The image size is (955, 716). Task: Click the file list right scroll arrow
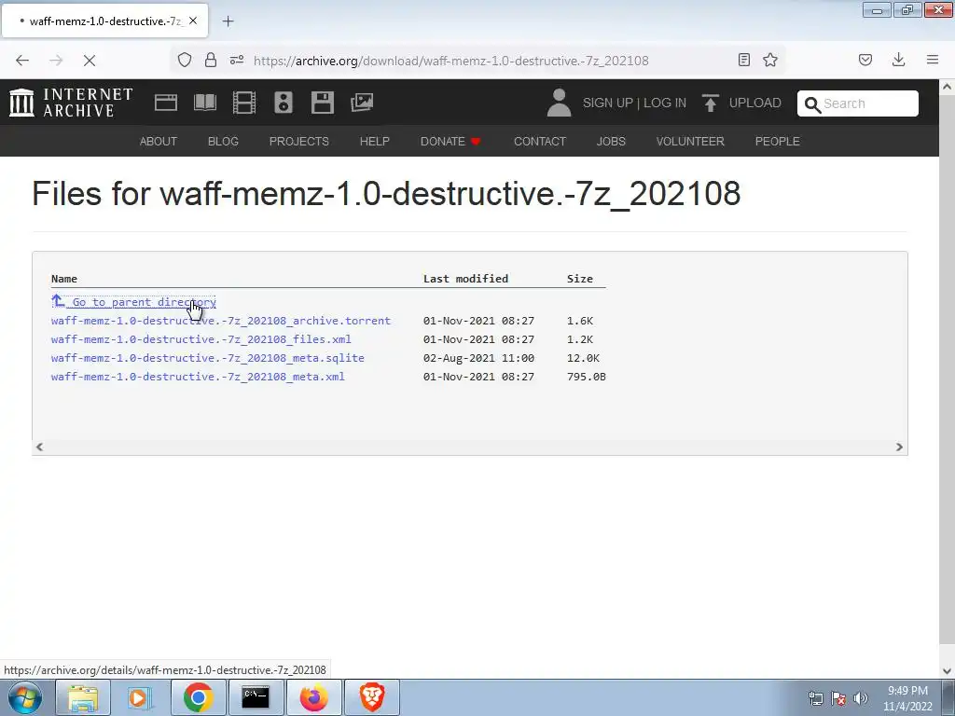click(x=899, y=447)
